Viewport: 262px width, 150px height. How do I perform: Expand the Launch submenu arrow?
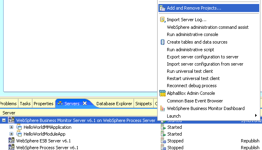[x=256, y=116]
